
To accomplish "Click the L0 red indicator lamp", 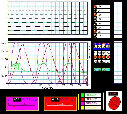I will 95,6.
